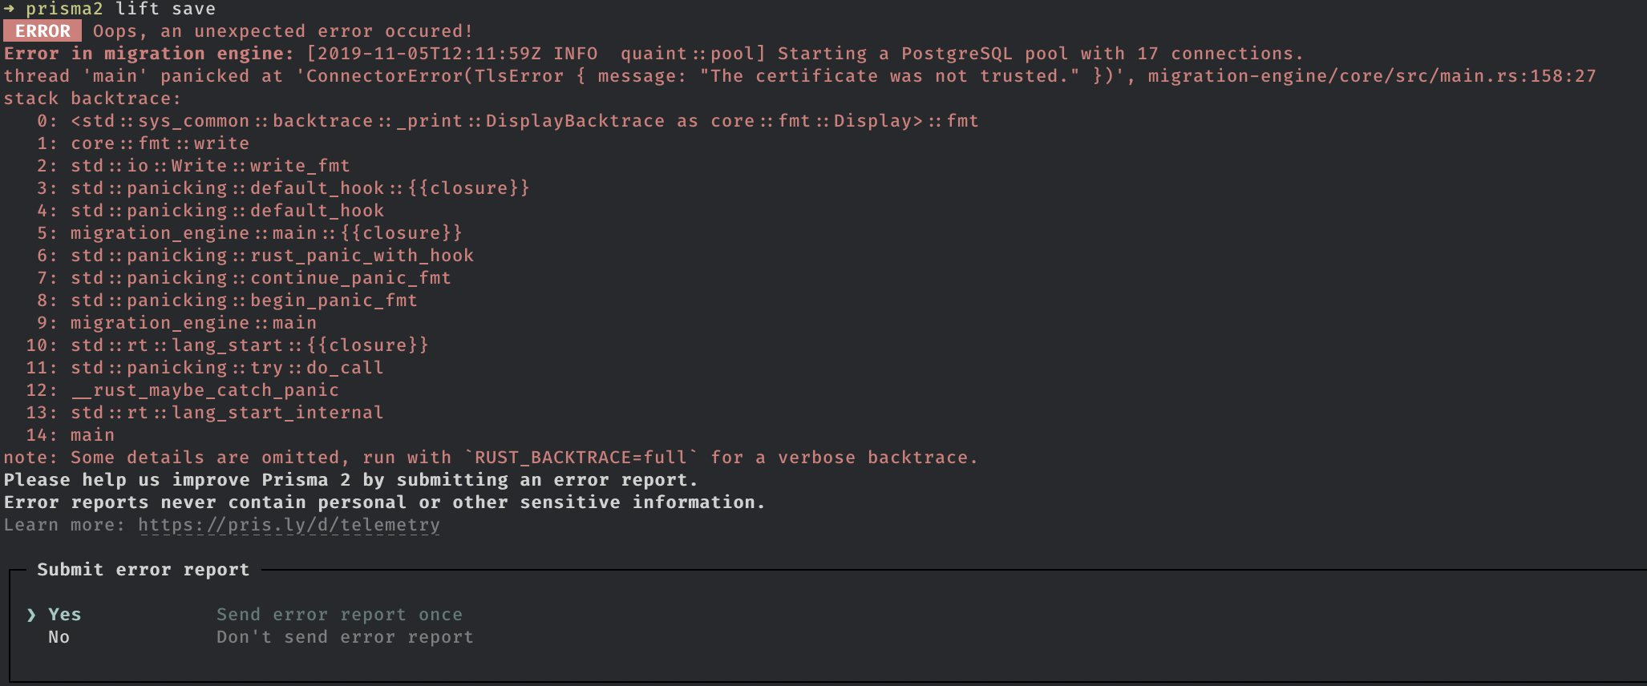Click 'Don't send error report' description

click(345, 637)
